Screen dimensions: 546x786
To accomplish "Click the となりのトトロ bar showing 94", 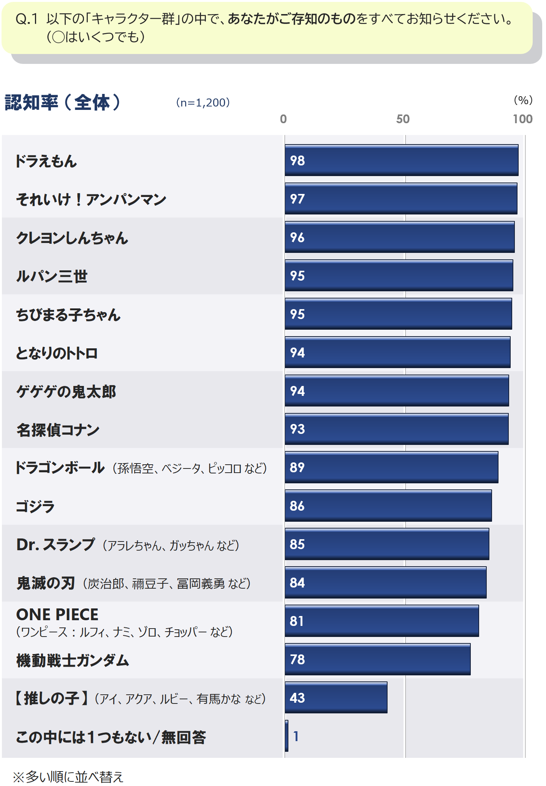I will coord(397,352).
